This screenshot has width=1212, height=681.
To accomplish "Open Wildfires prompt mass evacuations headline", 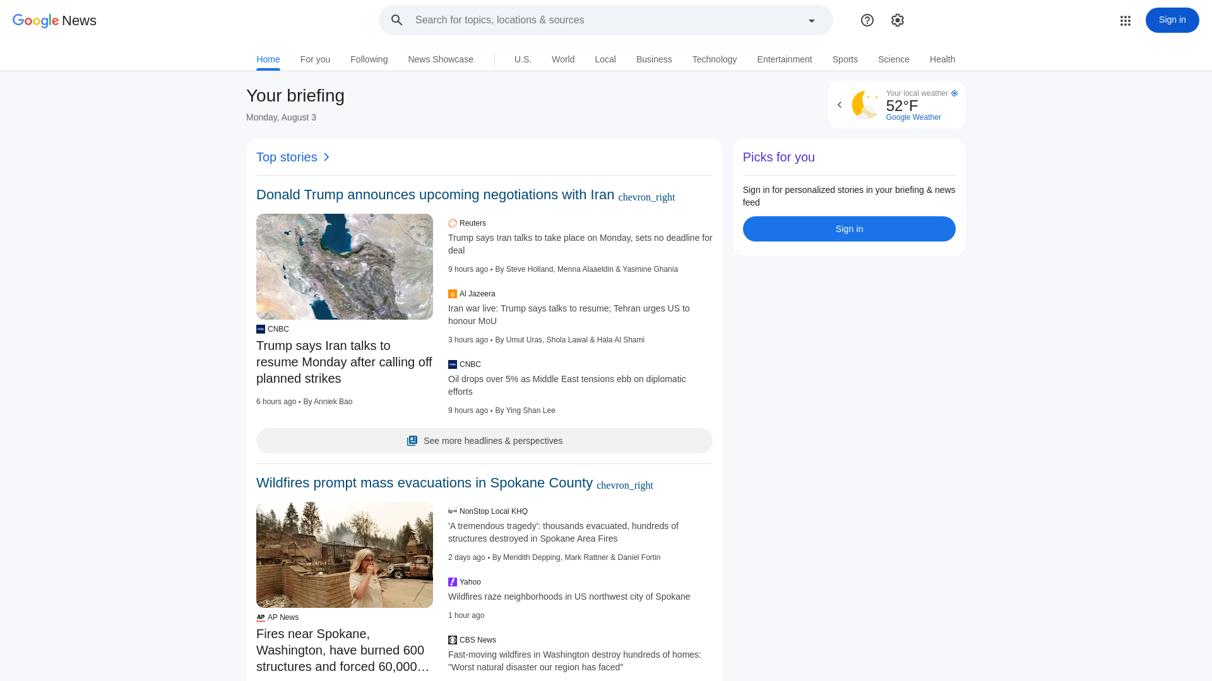I will [424, 483].
